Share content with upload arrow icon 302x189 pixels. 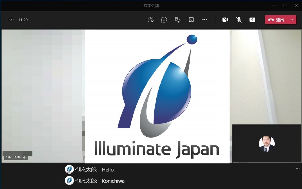pos(252,20)
